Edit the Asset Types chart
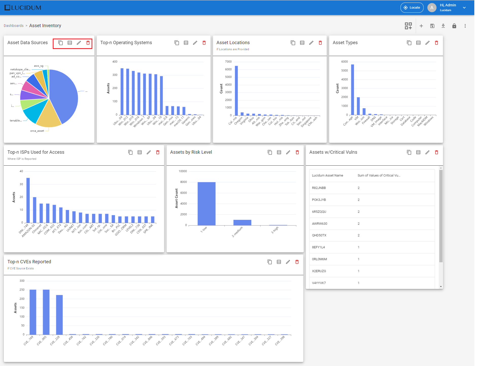Image resolution: width=487 pixels, height=366 pixels. tap(427, 43)
